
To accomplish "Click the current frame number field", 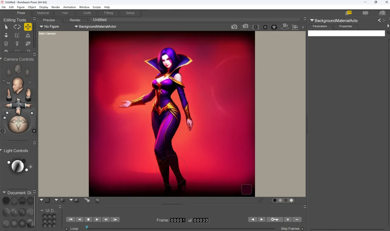I will [x=178, y=220].
